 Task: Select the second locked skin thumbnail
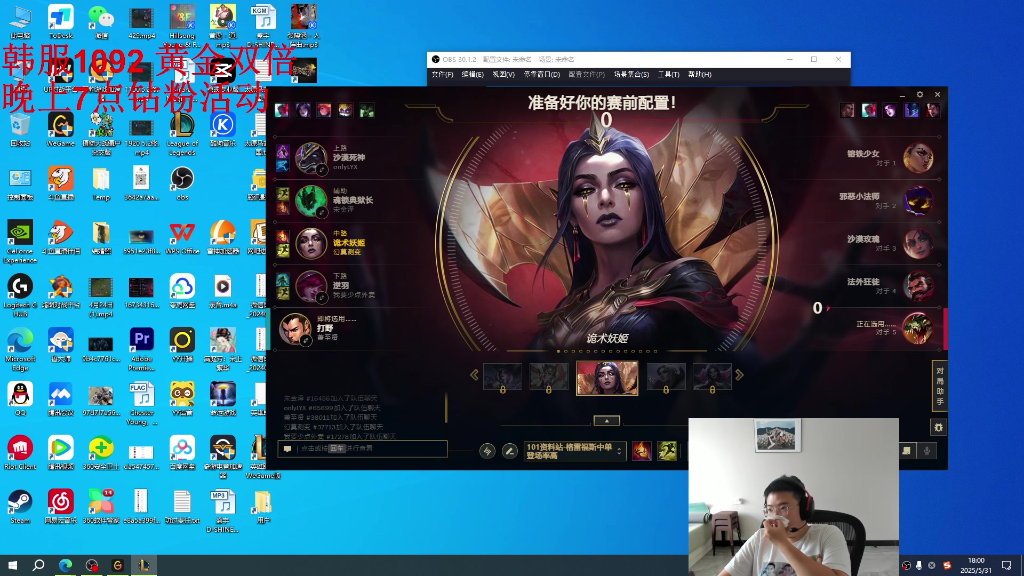click(x=549, y=378)
